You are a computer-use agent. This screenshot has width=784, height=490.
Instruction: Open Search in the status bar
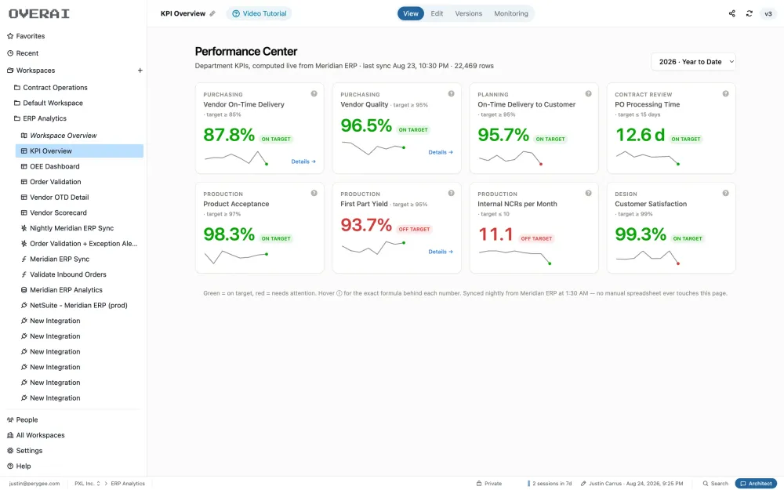tap(716, 484)
